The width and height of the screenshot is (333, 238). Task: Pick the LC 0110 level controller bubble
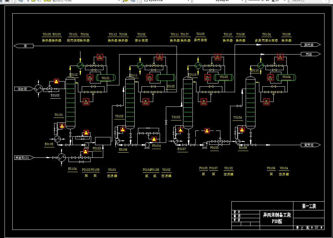click(x=150, y=78)
